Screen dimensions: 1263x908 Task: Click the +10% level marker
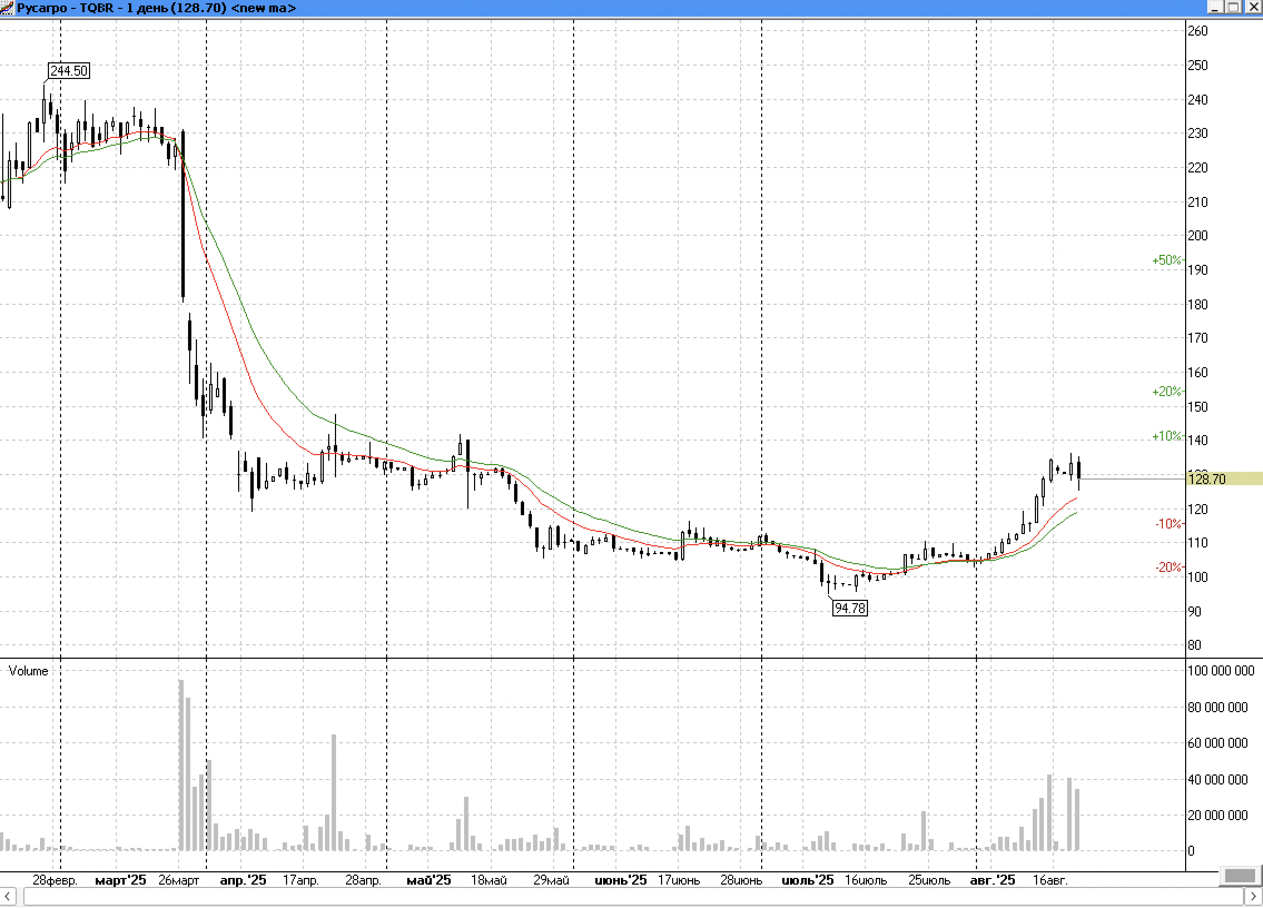[x=1166, y=435]
